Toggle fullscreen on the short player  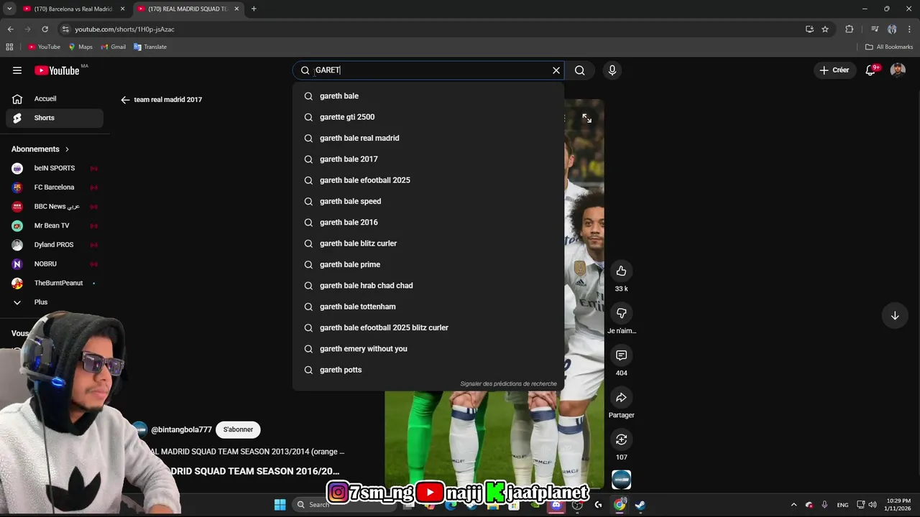tap(587, 118)
